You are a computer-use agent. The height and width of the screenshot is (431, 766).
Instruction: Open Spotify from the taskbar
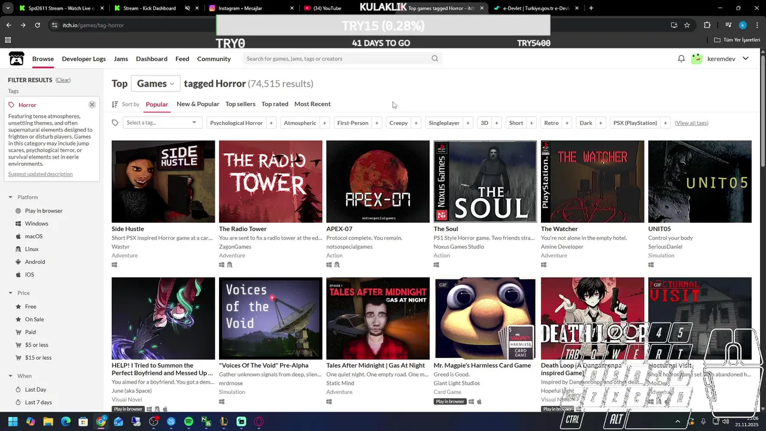(189, 421)
